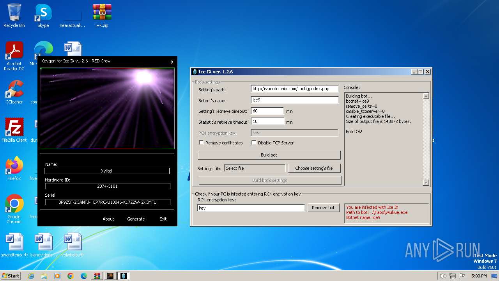The height and width of the screenshot is (281, 499).
Task: Switch to the Keygen taskbar window
Action: pyautogui.click(x=110, y=276)
